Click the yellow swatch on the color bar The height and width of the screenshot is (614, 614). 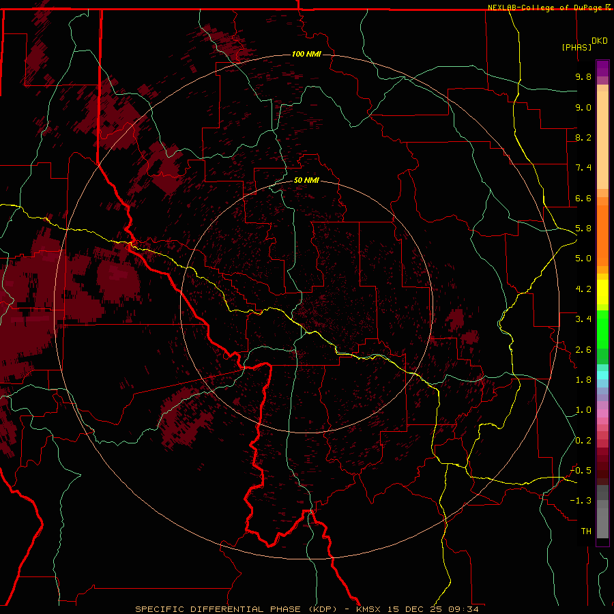pyautogui.click(x=602, y=292)
